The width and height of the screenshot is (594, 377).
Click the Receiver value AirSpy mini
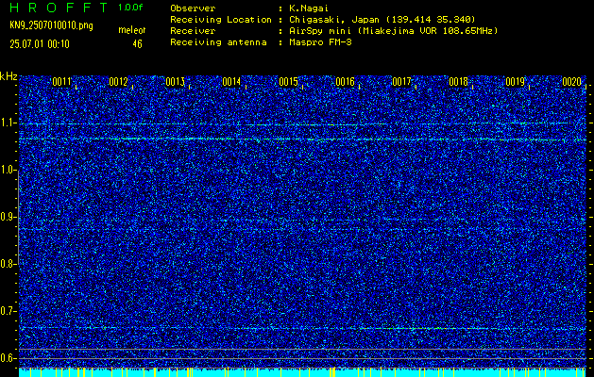393,31
